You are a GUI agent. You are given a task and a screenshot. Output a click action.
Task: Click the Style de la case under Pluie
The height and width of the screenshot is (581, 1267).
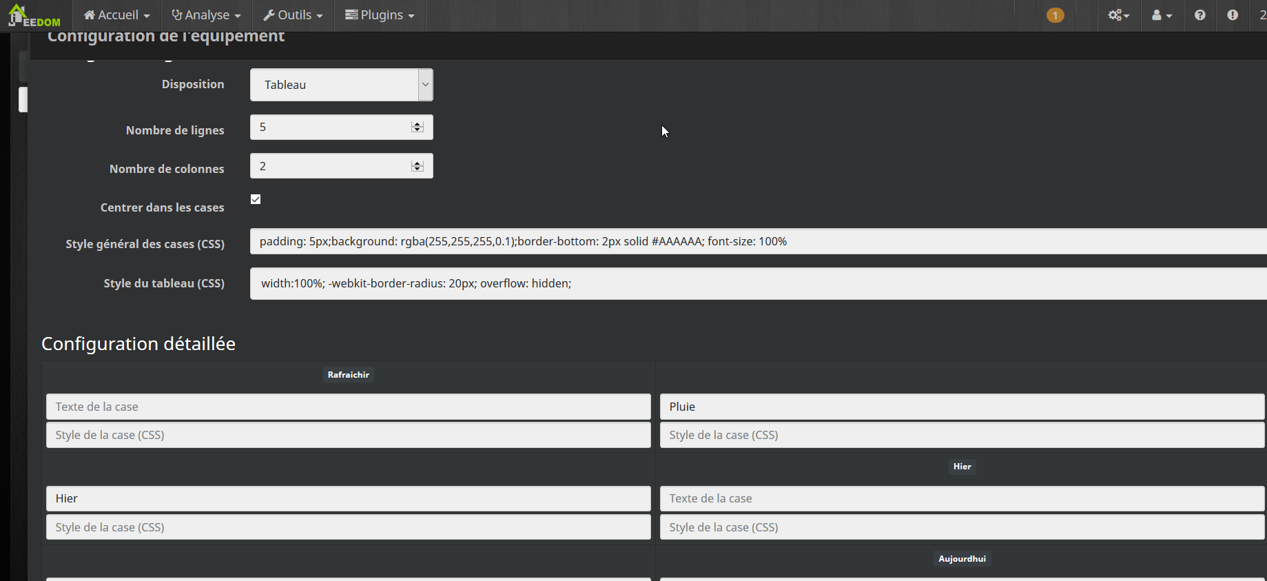click(962, 435)
